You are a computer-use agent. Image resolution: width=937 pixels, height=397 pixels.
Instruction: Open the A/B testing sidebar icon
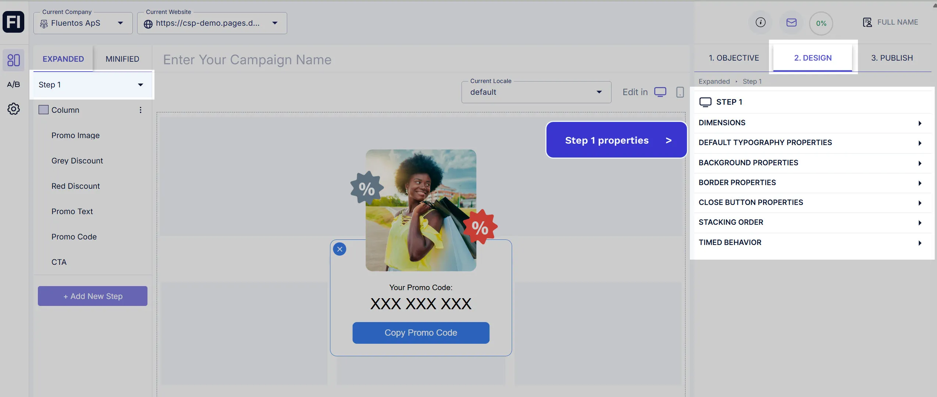[14, 84]
